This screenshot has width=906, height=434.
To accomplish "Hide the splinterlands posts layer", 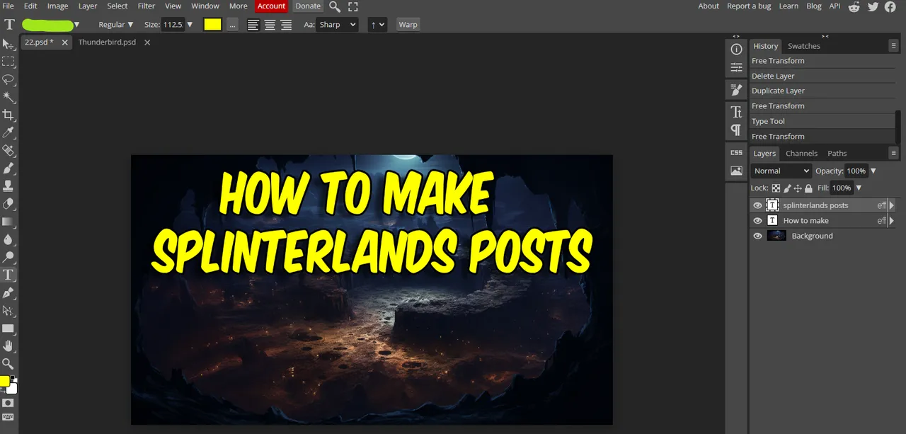I will (757, 205).
